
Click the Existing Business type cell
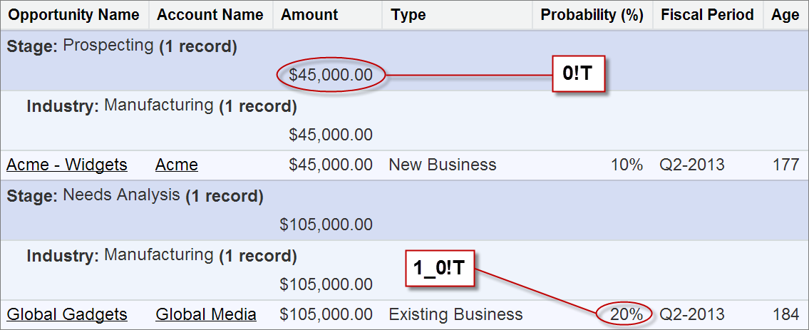(x=455, y=314)
